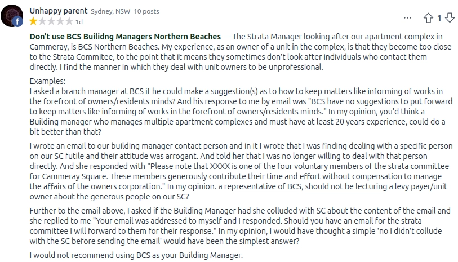Viewport: 458px width, 262px height.
Task: Click the first gold rating star
Action: pyautogui.click(x=33, y=21)
